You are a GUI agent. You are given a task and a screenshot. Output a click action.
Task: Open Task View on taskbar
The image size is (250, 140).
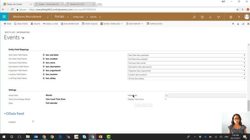[20, 136]
